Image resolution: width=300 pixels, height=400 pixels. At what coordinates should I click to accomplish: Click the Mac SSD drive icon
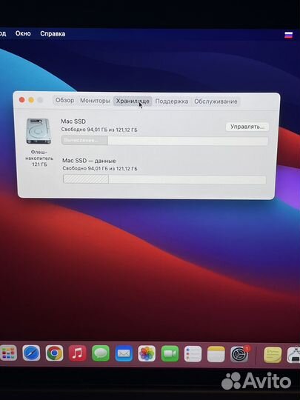(39, 131)
